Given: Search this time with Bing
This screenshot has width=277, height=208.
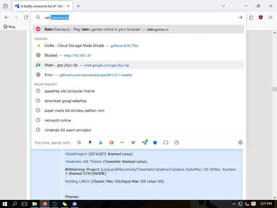Looking at the screenshot, I should tap(101, 142).
